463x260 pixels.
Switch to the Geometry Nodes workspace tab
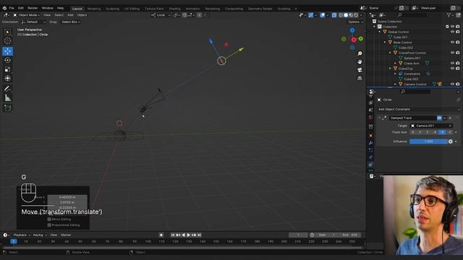pyautogui.click(x=260, y=9)
